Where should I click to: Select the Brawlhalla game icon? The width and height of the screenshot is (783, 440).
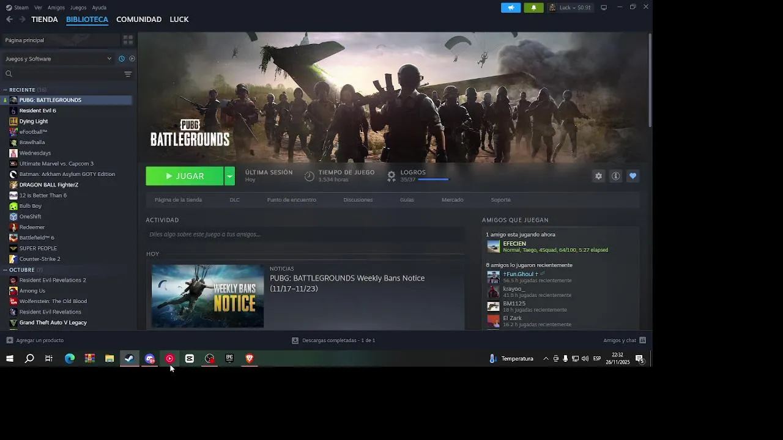pyautogui.click(x=13, y=142)
